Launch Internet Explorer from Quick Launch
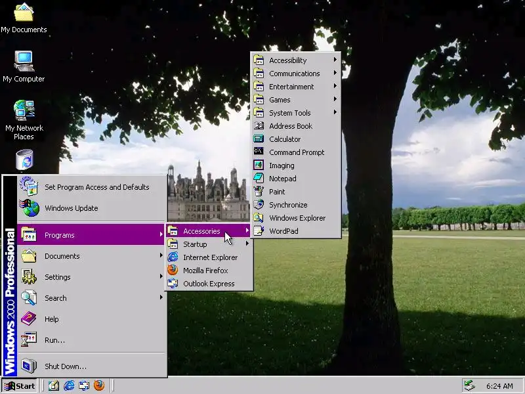 point(69,385)
